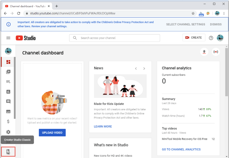Open Chrome three-dot menu
229x158 pixels.
(224, 13)
